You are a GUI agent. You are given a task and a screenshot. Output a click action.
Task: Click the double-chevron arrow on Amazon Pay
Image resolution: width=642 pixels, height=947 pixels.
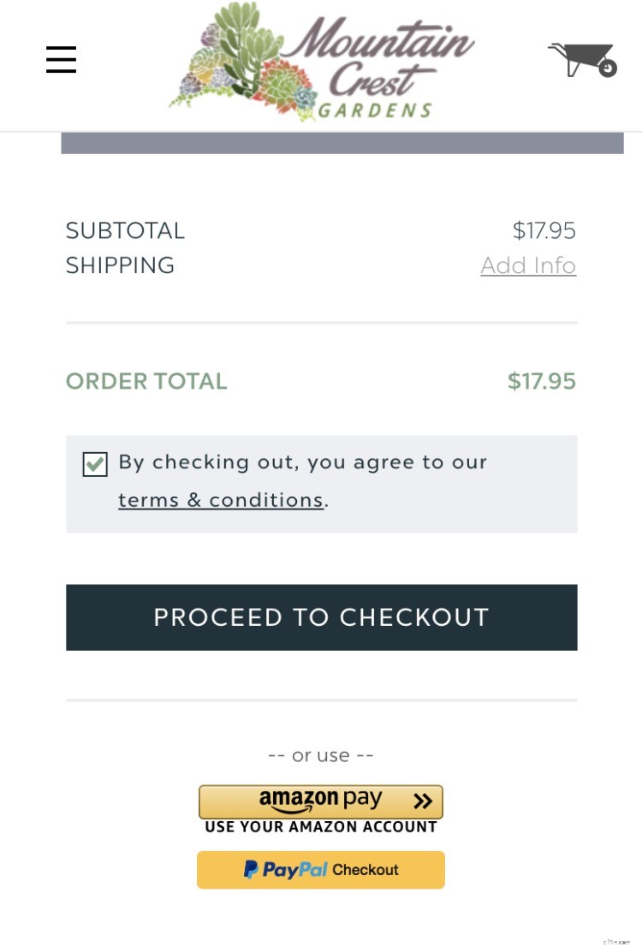[421, 801]
